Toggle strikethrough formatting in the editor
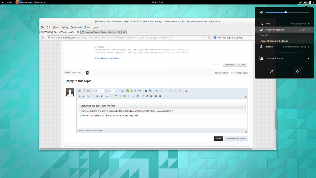 pos(92,96)
